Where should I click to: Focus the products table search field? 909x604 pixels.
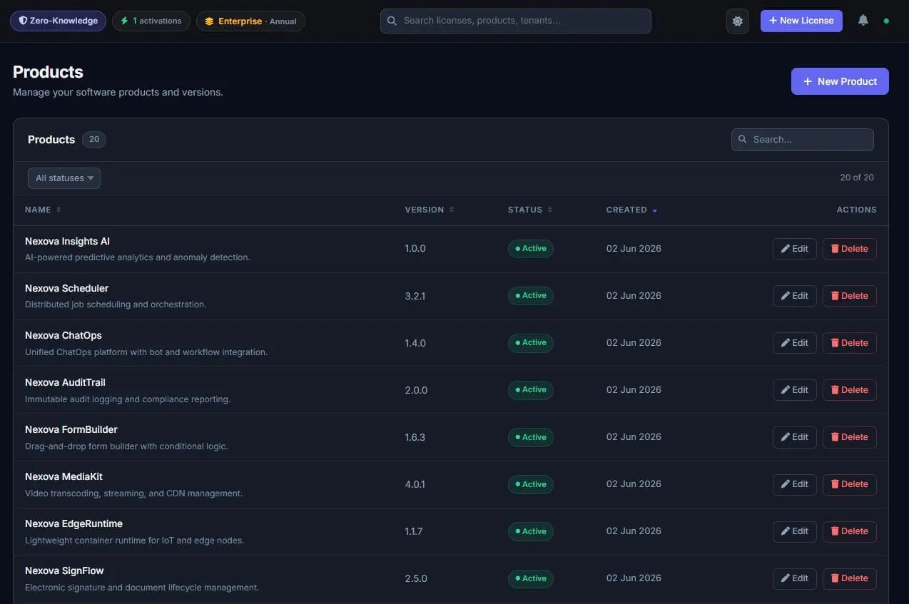(x=803, y=140)
